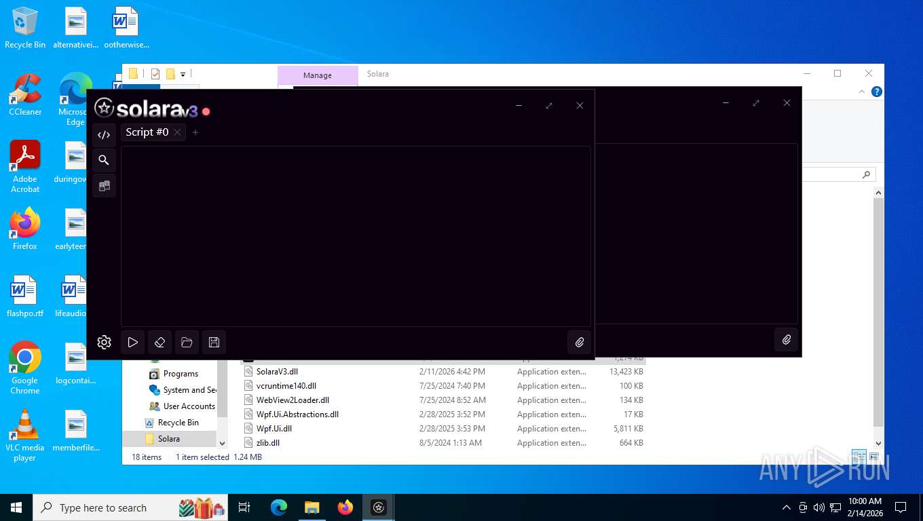Image resolution: width=923 pixels, height=521 pixels.
Task: Switch to details view icon in Explorer
Action: point(859,457)
